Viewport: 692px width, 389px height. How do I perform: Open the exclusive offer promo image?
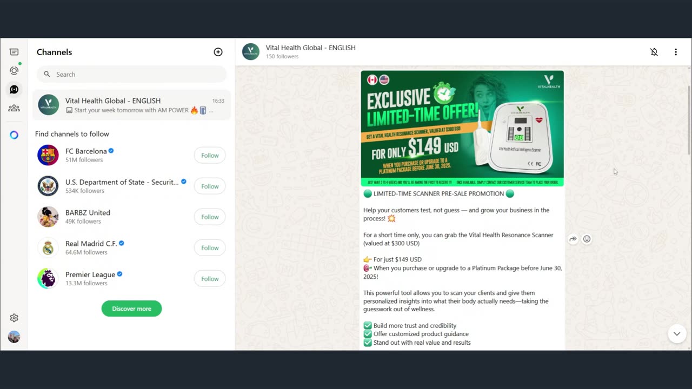[462, 129]
